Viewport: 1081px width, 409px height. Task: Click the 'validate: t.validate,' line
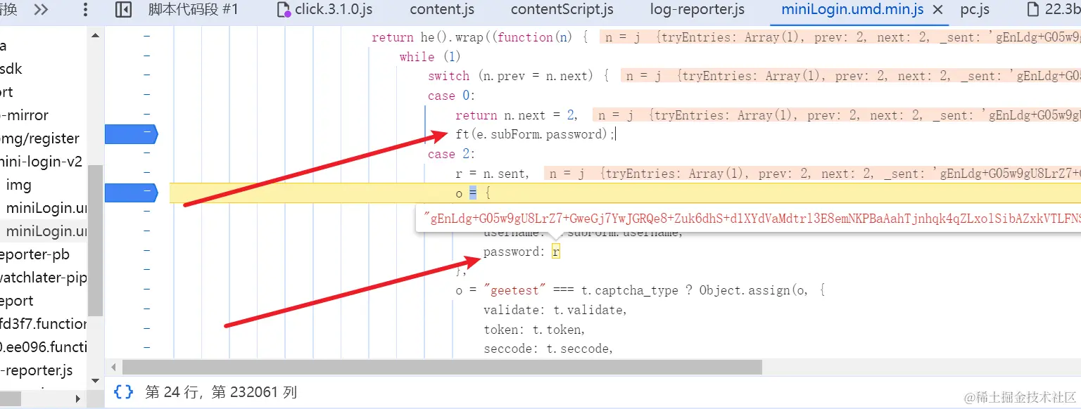[555, 310]
